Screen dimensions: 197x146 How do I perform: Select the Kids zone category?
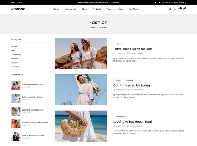15,63
